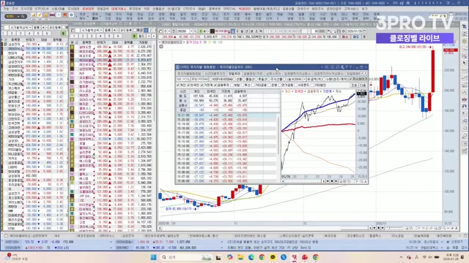Open KakaoTalk from the taskbar
The width and height of the screenshot is (469, 263).
coord(273,257)
